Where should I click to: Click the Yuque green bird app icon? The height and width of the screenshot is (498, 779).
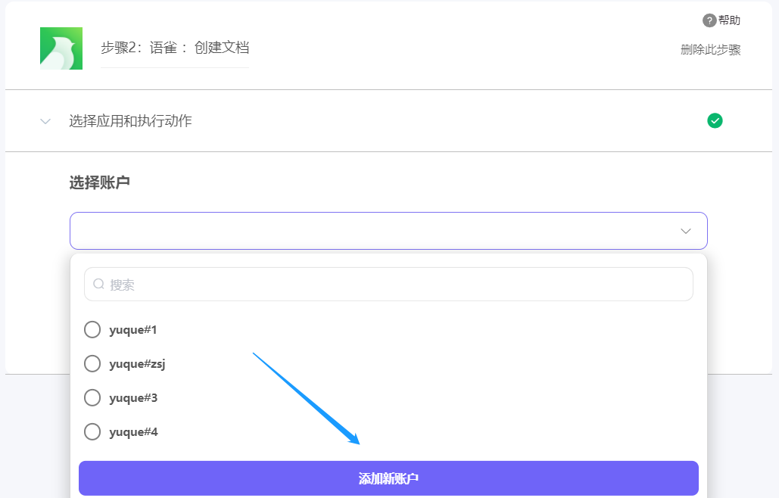coord(61,48)
